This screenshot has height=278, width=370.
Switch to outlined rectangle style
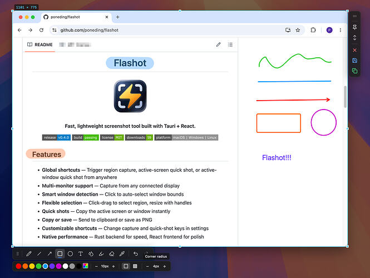click(126, 266)
